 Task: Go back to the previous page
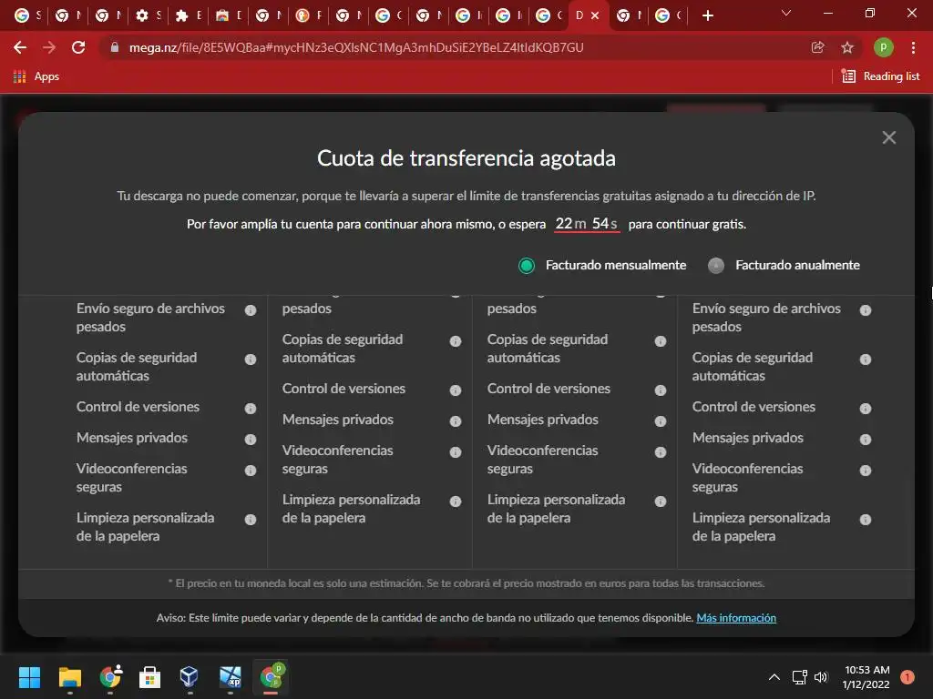[20, 47]
